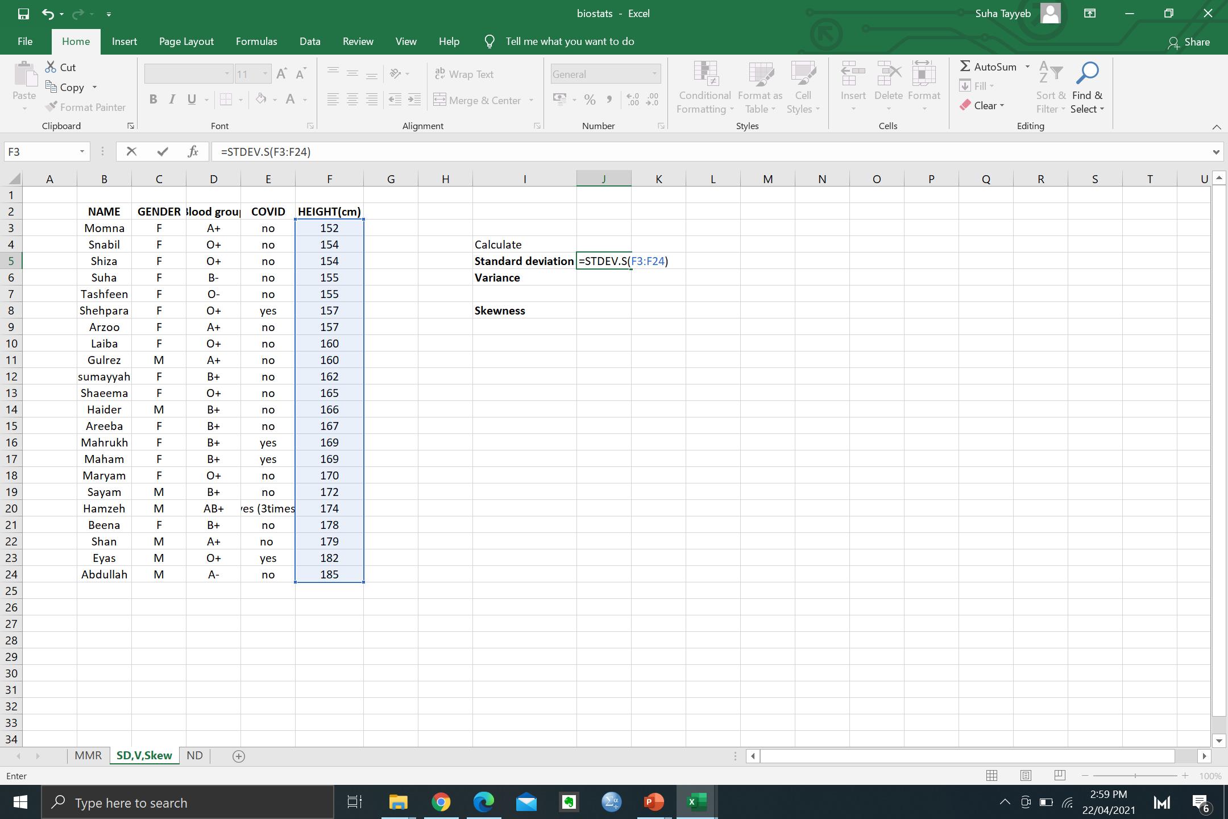Click the zoom slider in status bar
The image size is (1228, 819).
click(1135, 776)
